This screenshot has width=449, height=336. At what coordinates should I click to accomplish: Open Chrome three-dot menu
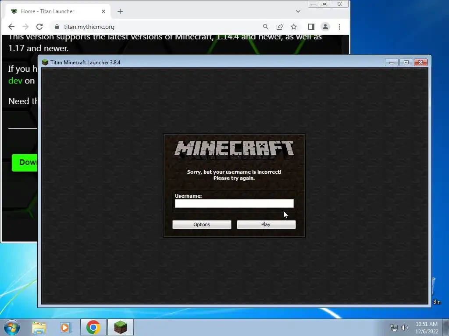(339, 27)
